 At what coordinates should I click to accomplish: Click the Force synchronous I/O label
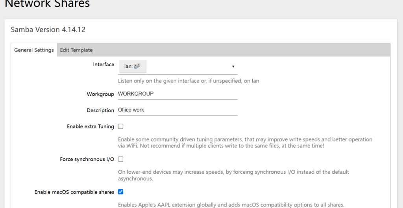click(x=87, y=159)
